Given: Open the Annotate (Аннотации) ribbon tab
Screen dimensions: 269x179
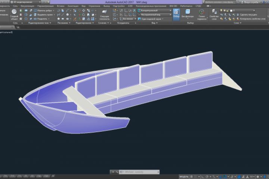Looking at the screenshot, I should tap(73, 6).
